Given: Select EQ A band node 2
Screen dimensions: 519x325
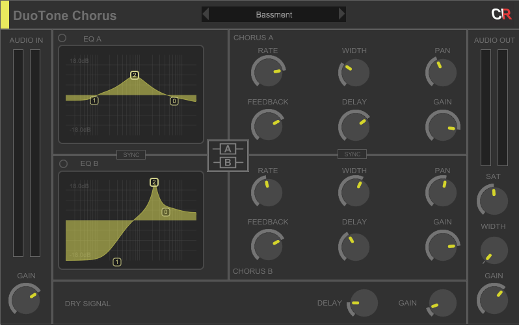Looking at the screenshot, I should [x=135, y=75].
